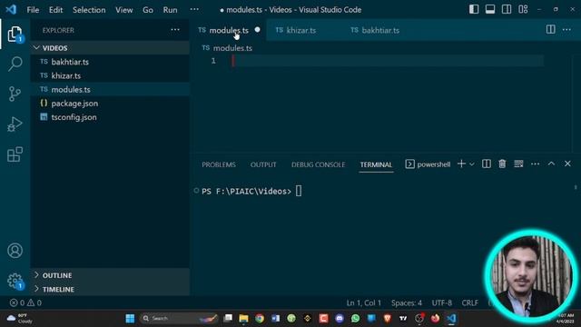Open Microsoft Word from taskbar
Viewport: 581px width, 327px height.
tap(275, 319)
